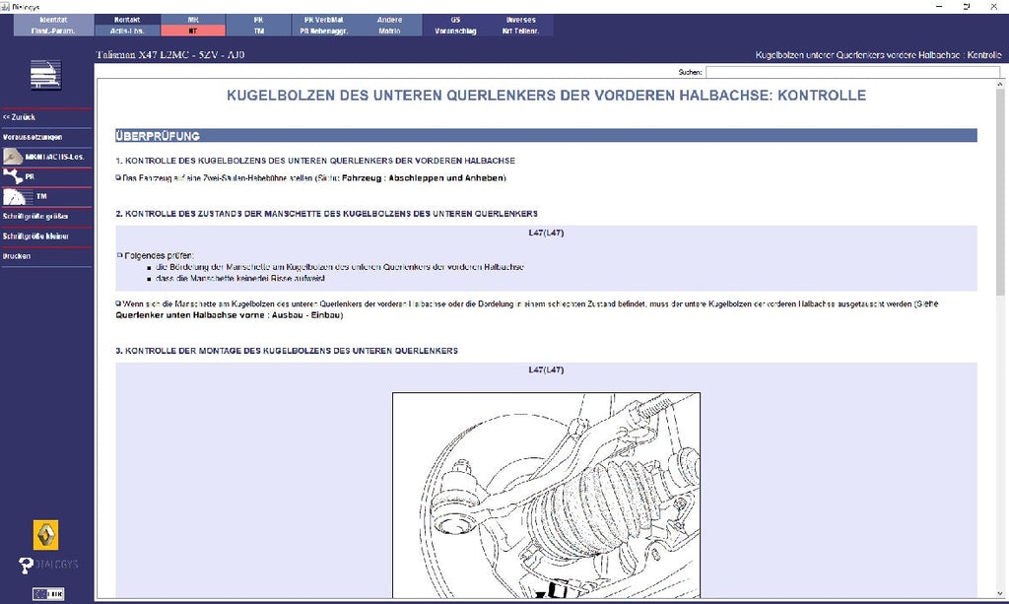Click the lower control arm ball joint diagram

coord(546,496)
